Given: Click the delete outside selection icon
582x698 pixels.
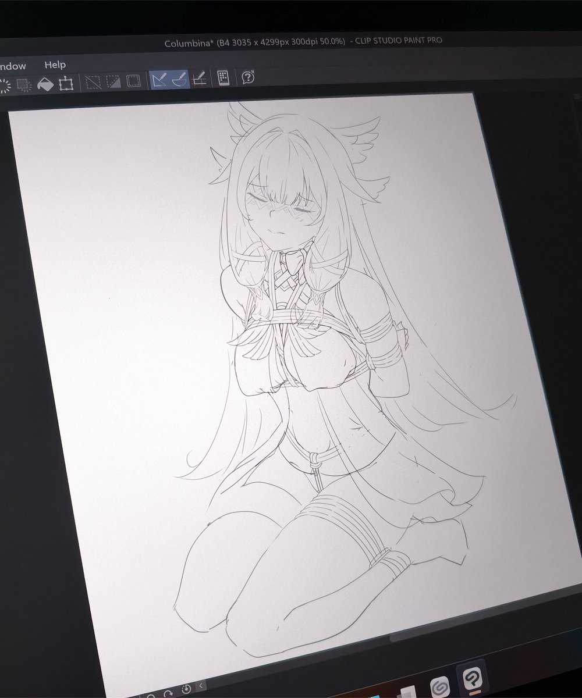Looking at the screenshot, I should click(x=24, y=85).
